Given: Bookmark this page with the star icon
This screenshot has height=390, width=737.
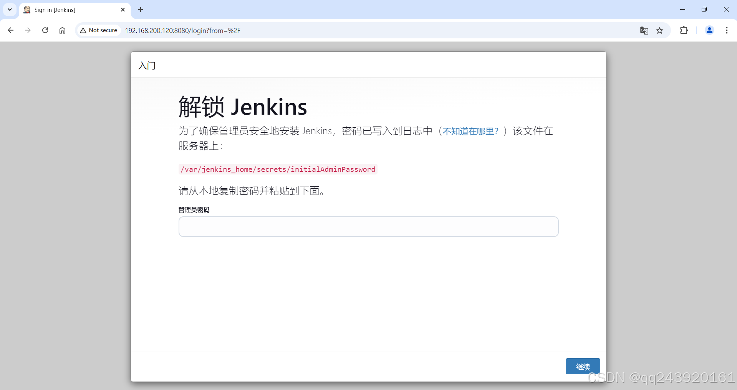Looking at the screenshot, I should [660, 30].
